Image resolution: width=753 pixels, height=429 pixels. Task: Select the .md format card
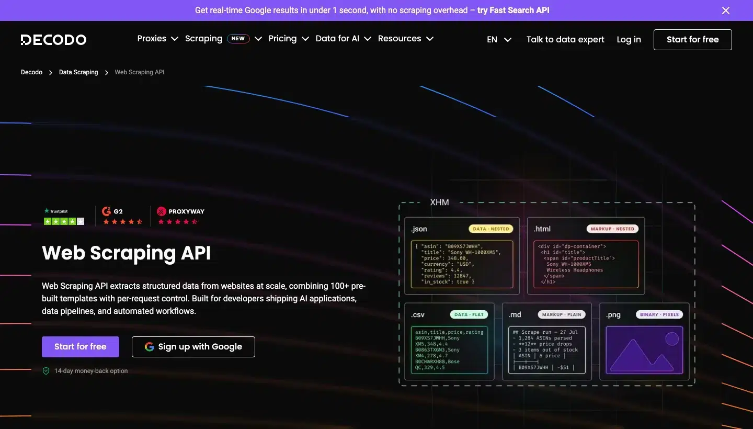[546, 341]
